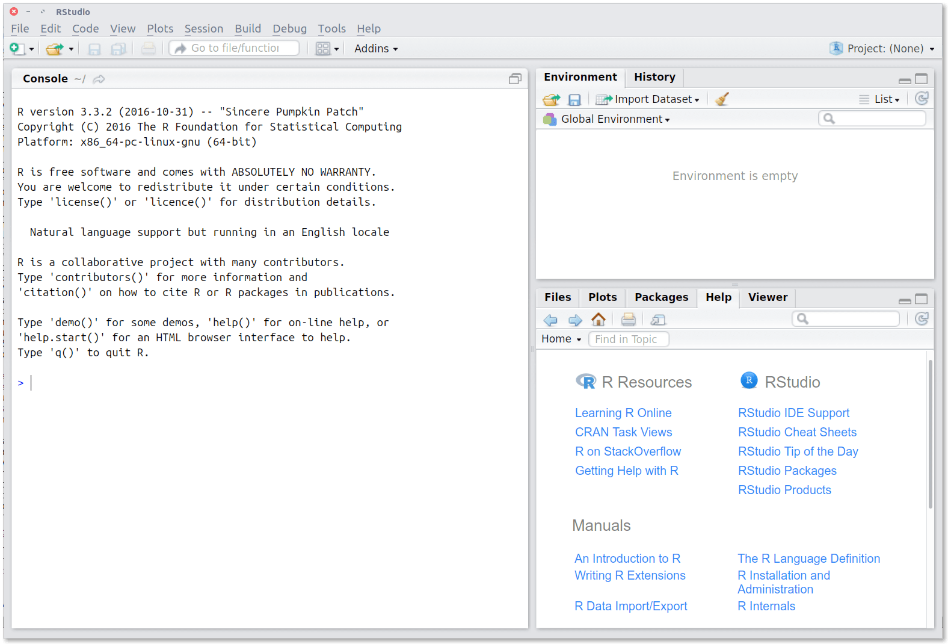Maximize the Help pane
This screenshot has height=644, width=948.
coord(922,299)
